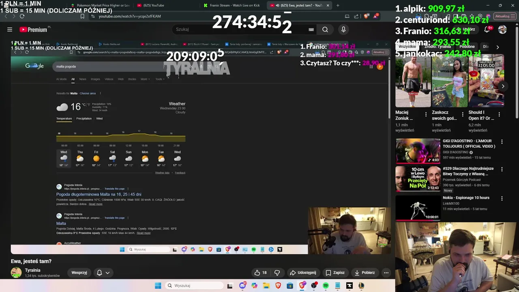Open Task View in the taskbar
This screenshot has height=292, width=519.
point(230,286)
